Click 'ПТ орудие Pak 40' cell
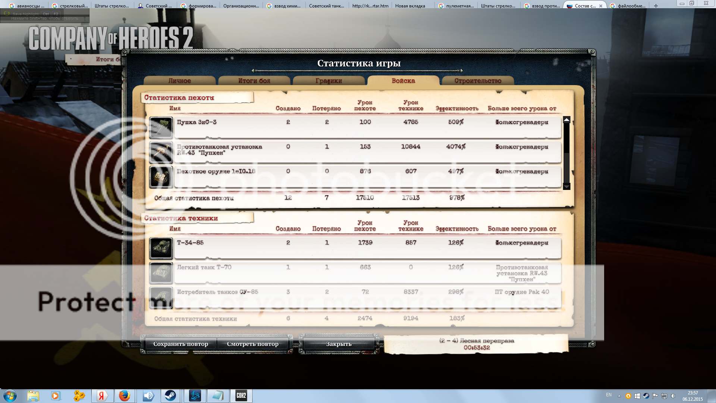716x403 pixels. tap(522, 292)
